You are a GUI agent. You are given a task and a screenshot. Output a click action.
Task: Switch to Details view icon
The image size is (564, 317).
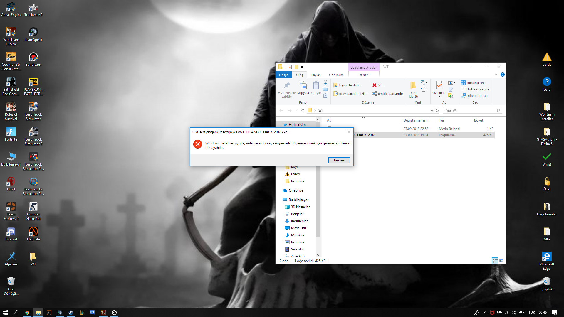495,261
